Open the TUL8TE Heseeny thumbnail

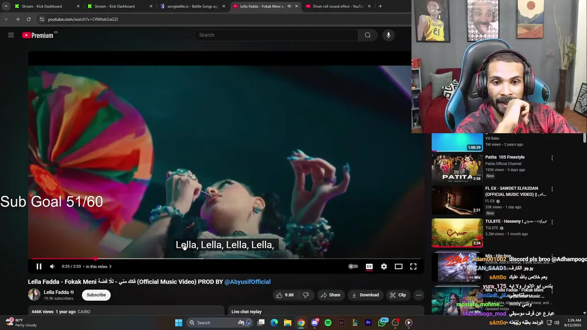click(x=457, y=233)
